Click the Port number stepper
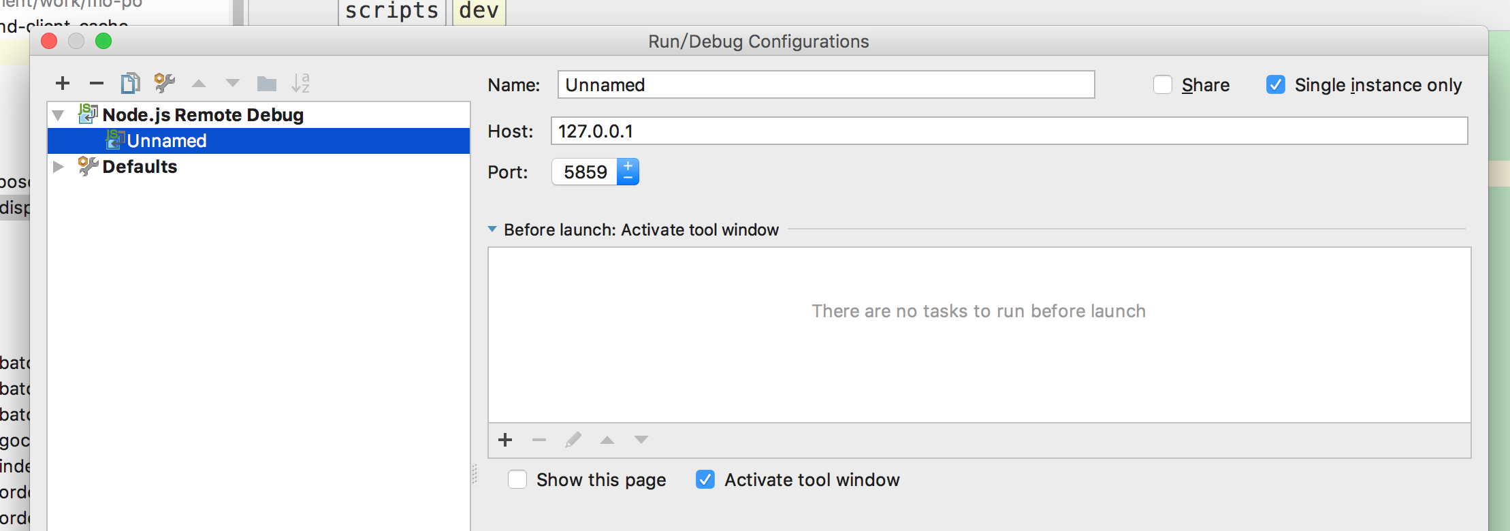Screen dimensions: 1510x531 point(628,172)
